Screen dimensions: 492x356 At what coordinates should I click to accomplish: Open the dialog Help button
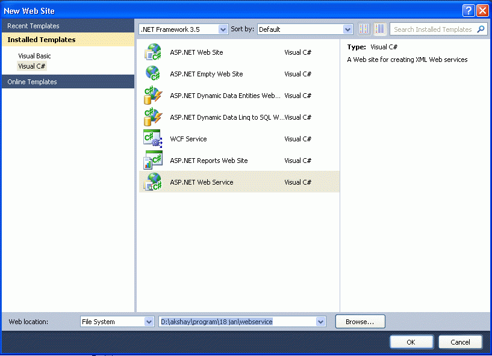pos(468,11)
